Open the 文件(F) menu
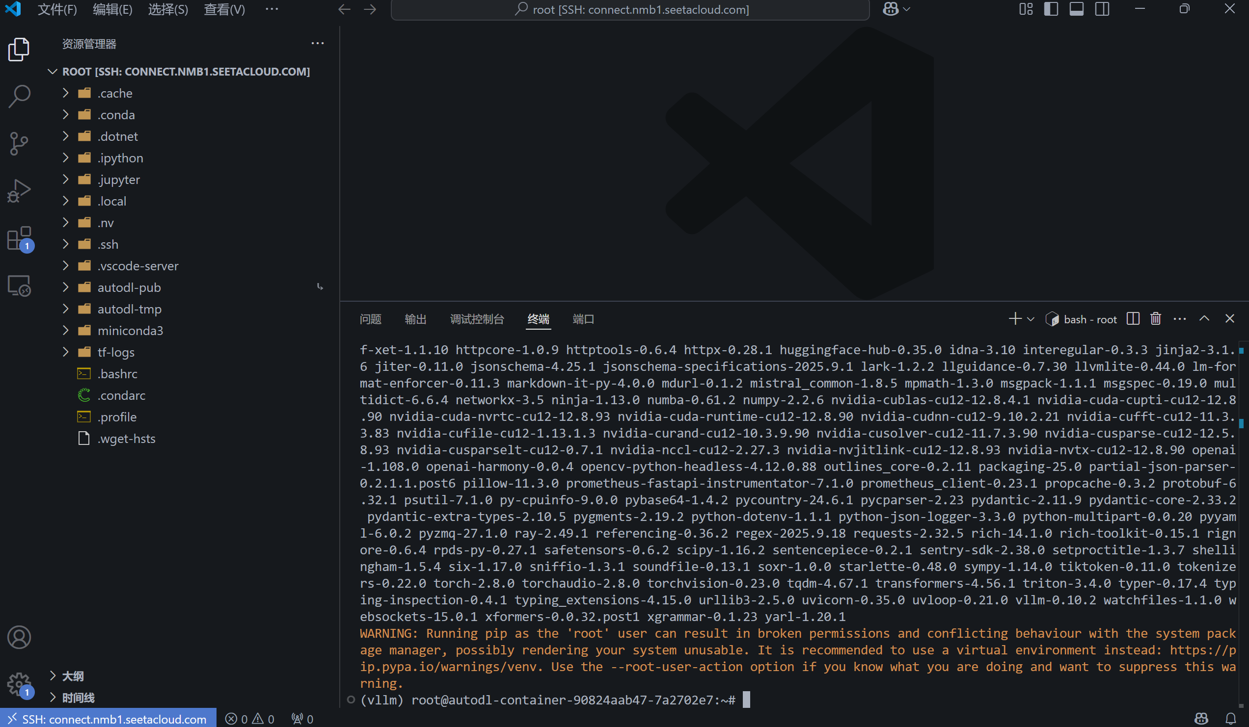 click(x=57, y=9)
